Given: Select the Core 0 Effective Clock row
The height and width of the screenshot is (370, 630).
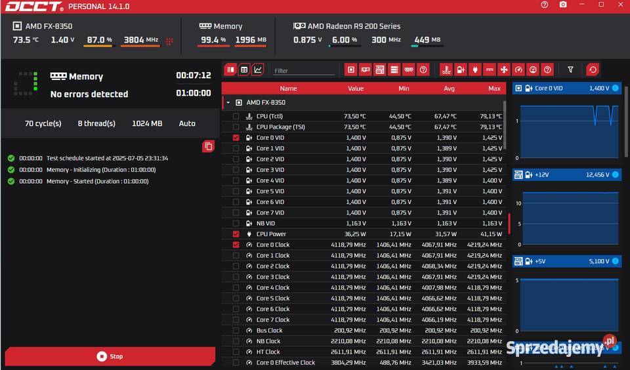Looking at the screenshot, I should 363,362.
